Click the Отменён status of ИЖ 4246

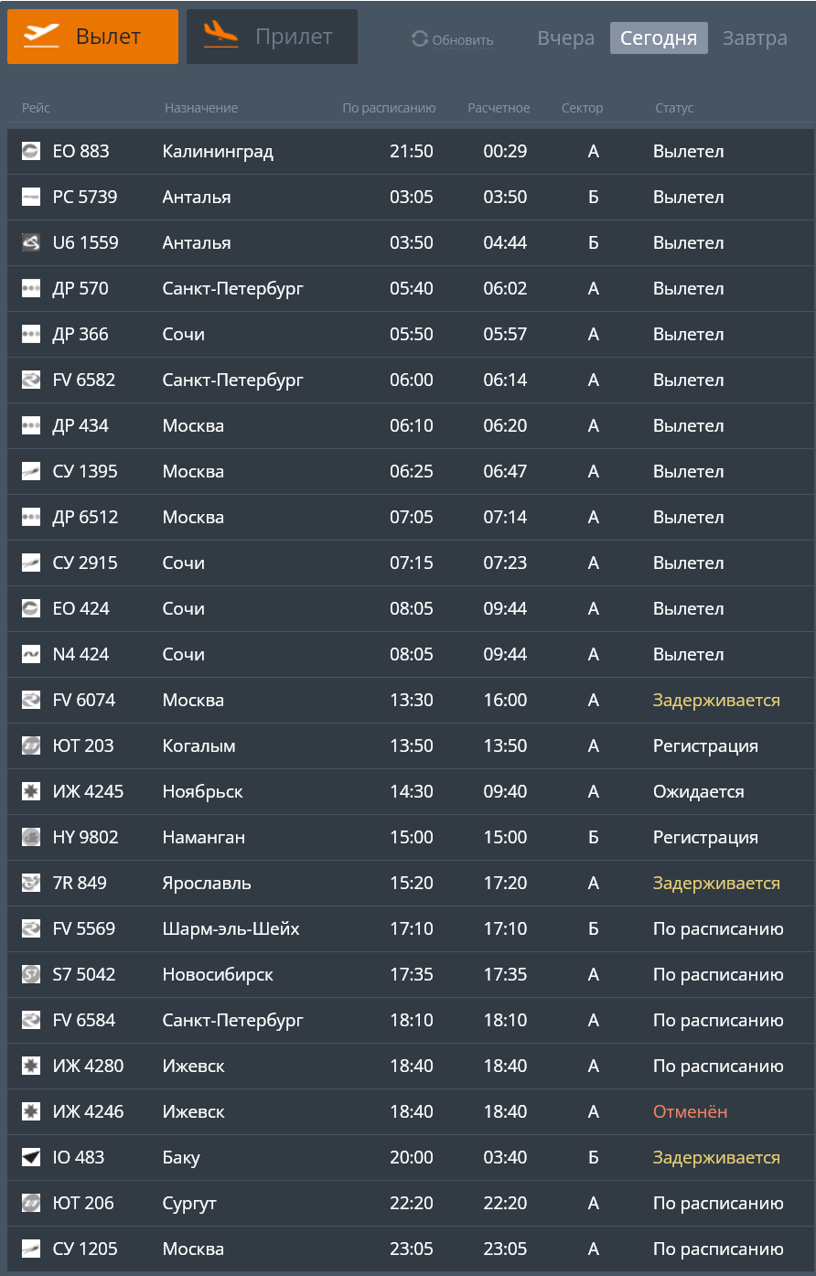[x=690, y=1111]
